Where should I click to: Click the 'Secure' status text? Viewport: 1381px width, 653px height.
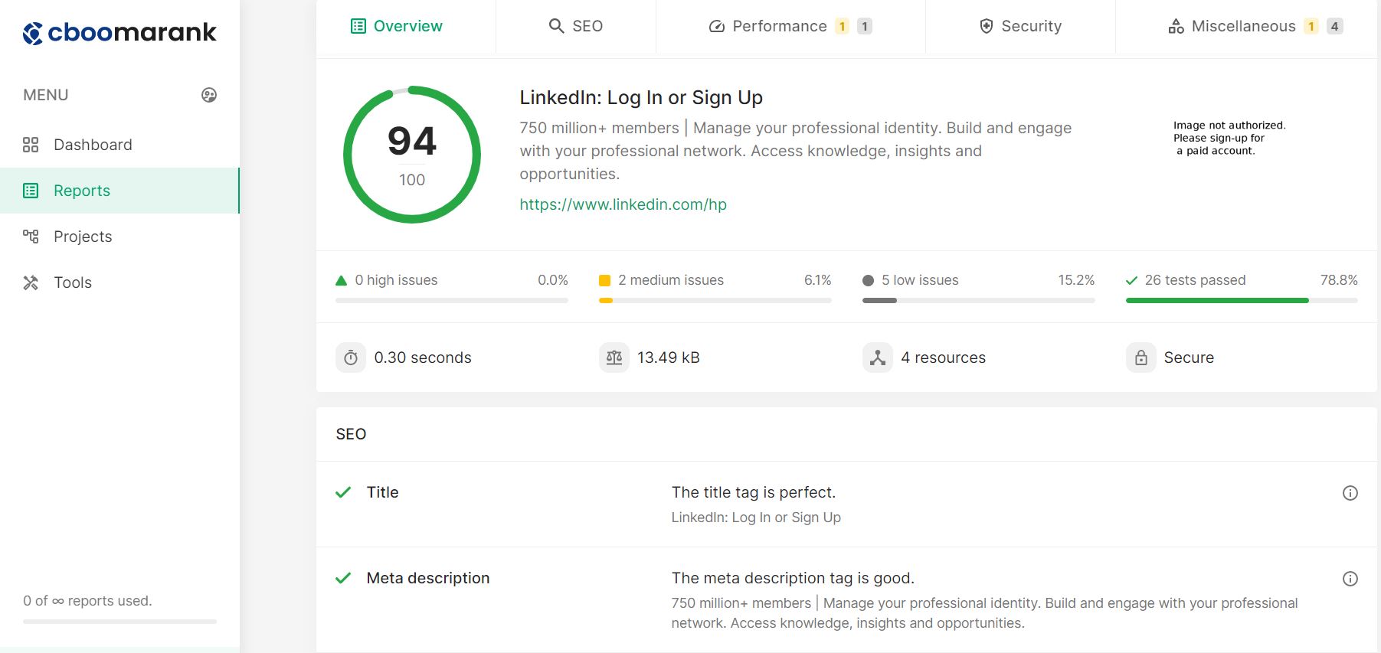(x=1189, y=358)
